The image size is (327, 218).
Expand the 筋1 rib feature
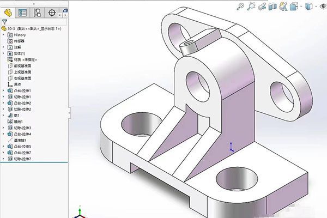tap(3, 116)
